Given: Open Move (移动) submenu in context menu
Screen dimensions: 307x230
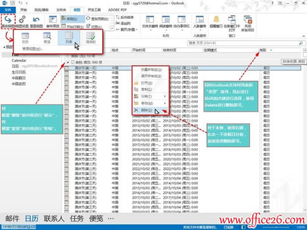Looking at the screenshot, I should click(150, 103).
